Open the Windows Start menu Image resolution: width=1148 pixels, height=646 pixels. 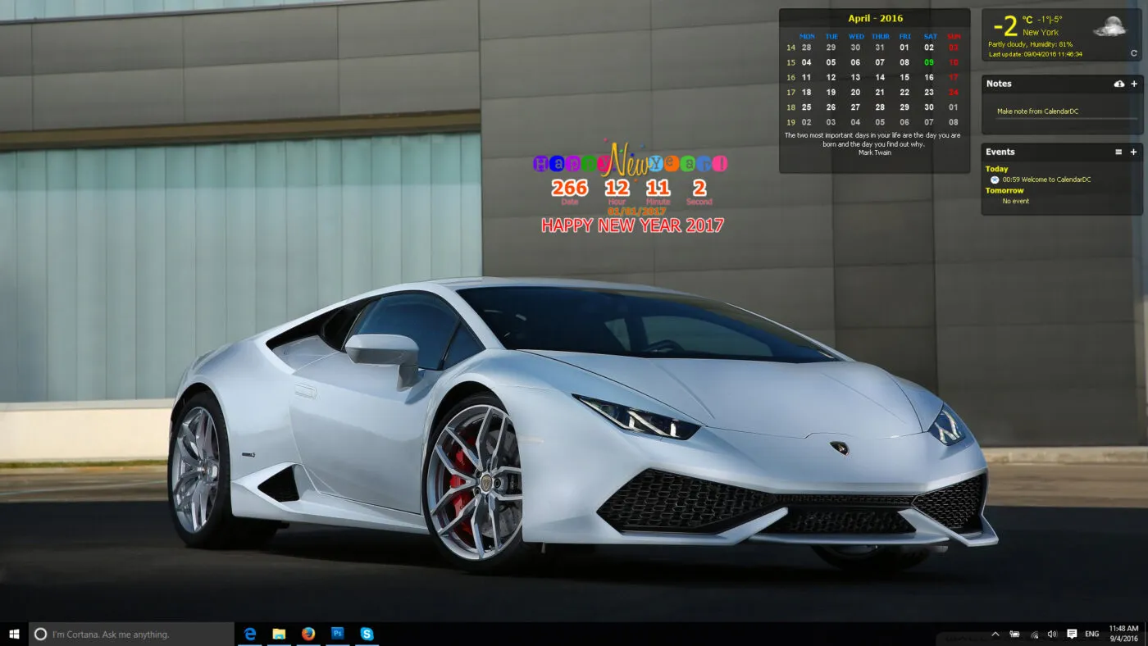(x=14, y=634)
